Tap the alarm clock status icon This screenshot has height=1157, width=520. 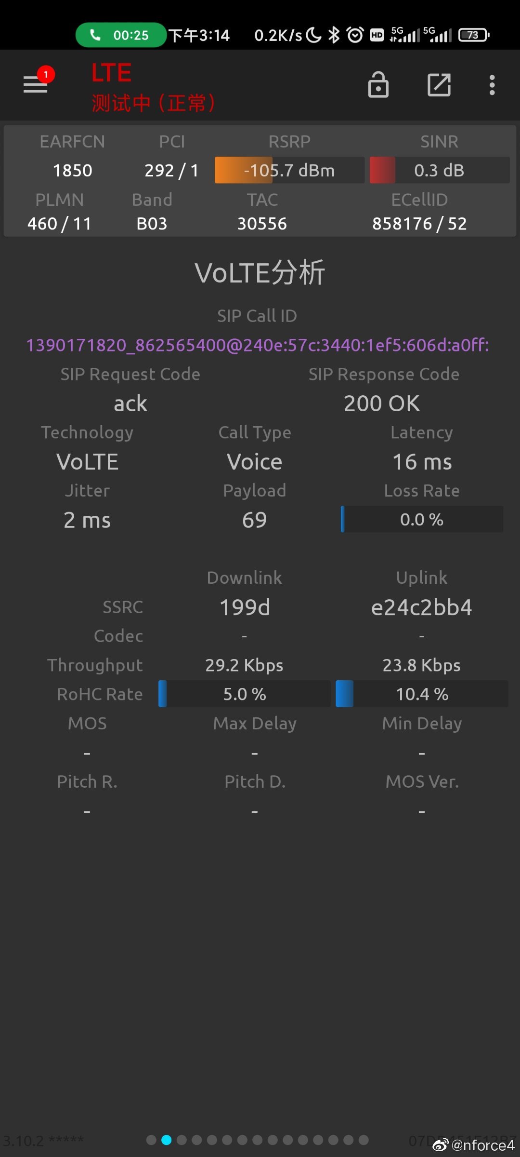pos(355,35)
